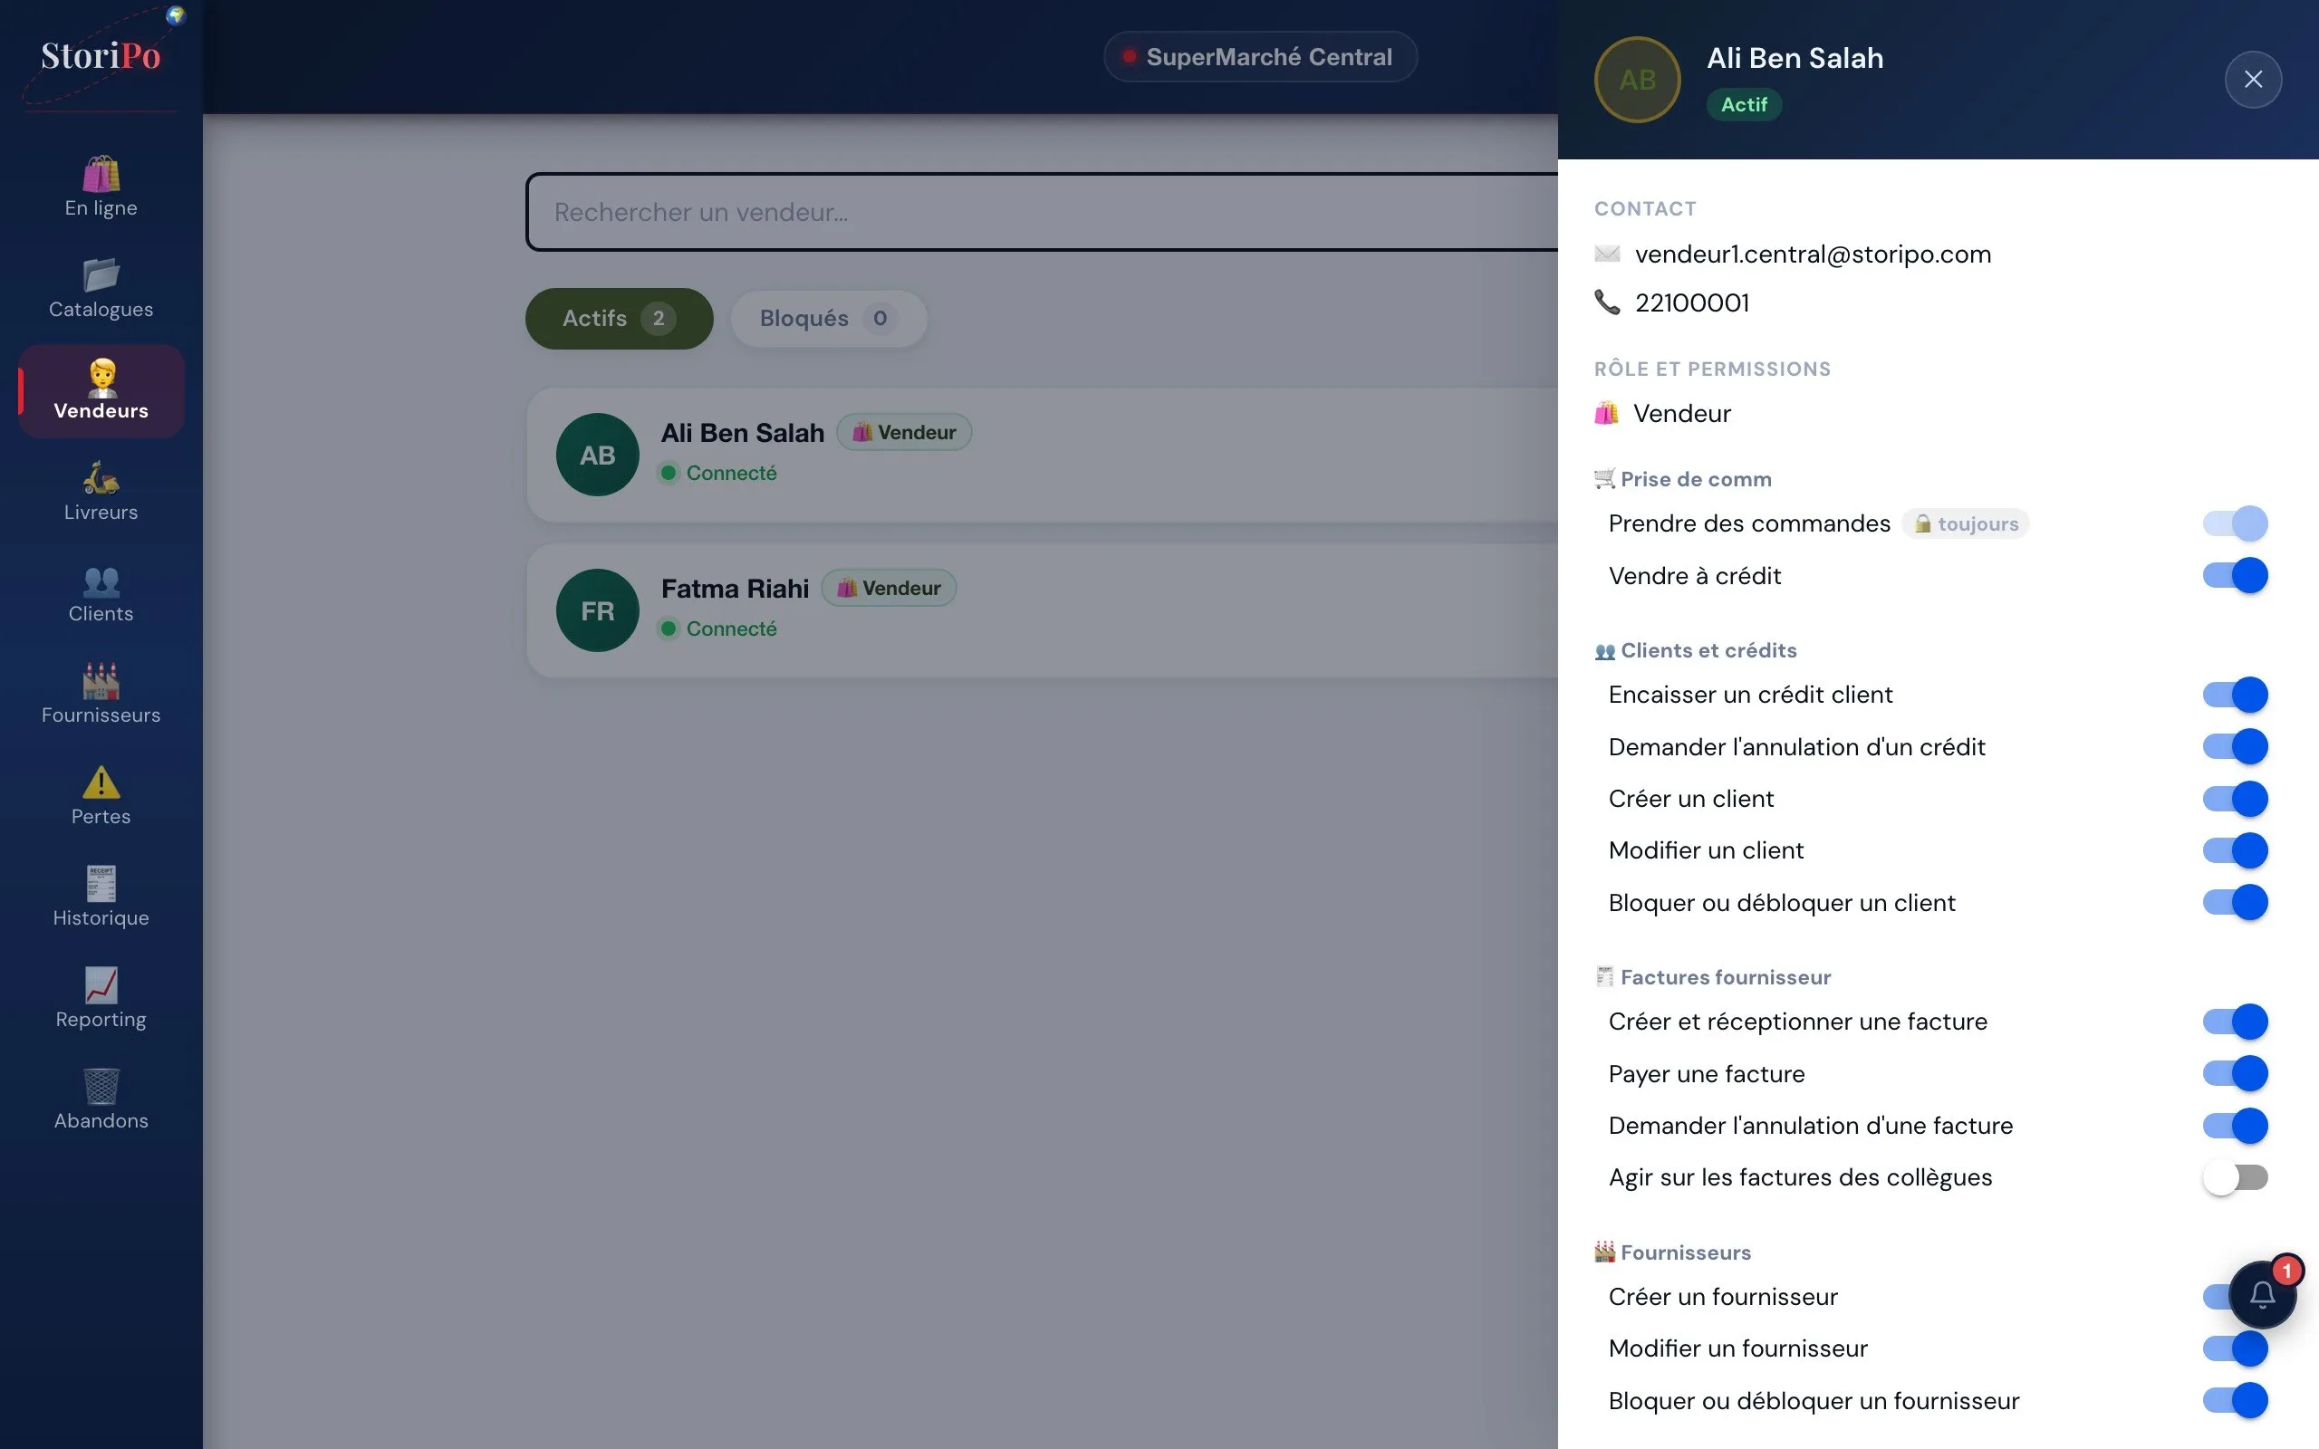Toggle Encaisser un crédit client
The width and height of the screenshot is (2319, 1449).
tap(2235, 695)
